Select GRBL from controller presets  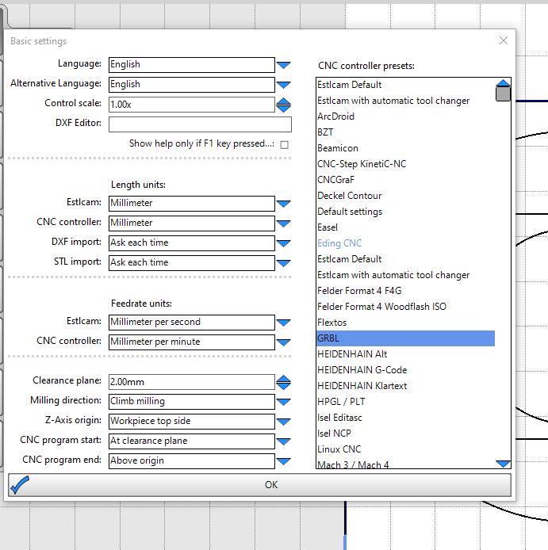[x=404, y=338]
